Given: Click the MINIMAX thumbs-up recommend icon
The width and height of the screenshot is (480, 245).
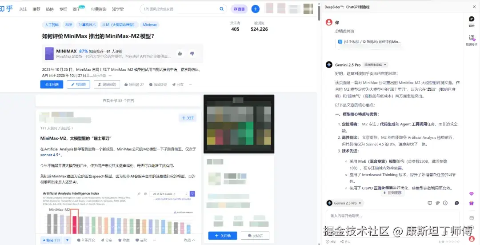Looking at the screenshot, I should coord(180,54).
